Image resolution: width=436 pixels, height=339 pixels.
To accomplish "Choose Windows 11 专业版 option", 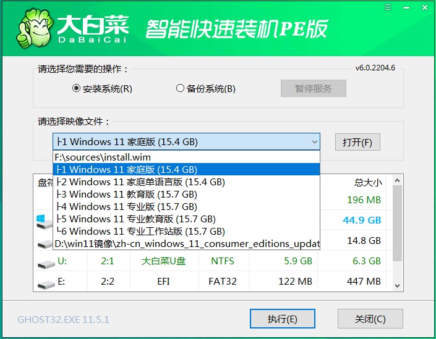I will point(186,207).
